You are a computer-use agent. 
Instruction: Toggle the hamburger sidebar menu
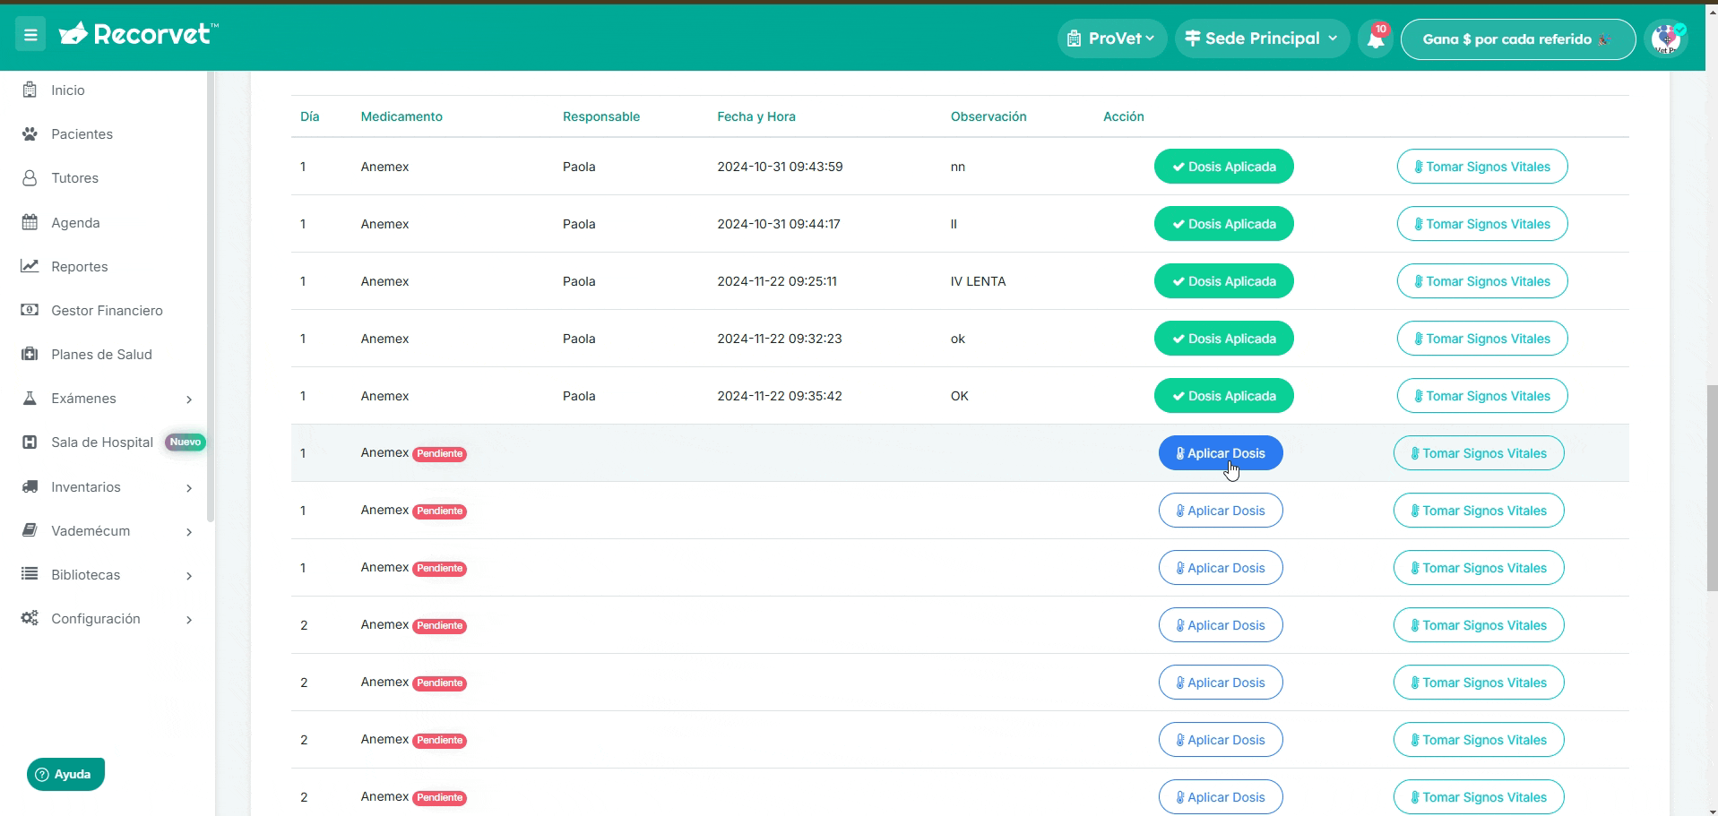pos(30,35)
